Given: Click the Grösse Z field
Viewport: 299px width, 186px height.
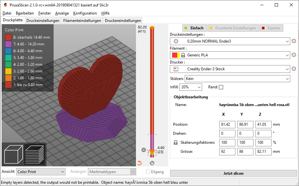Looking at the screenshot, I should (x=263, y=152).
